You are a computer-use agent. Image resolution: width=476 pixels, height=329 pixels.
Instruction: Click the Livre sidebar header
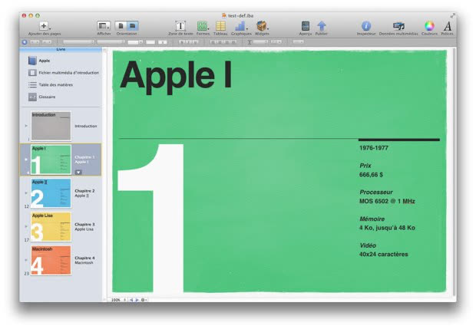point(61,49)
